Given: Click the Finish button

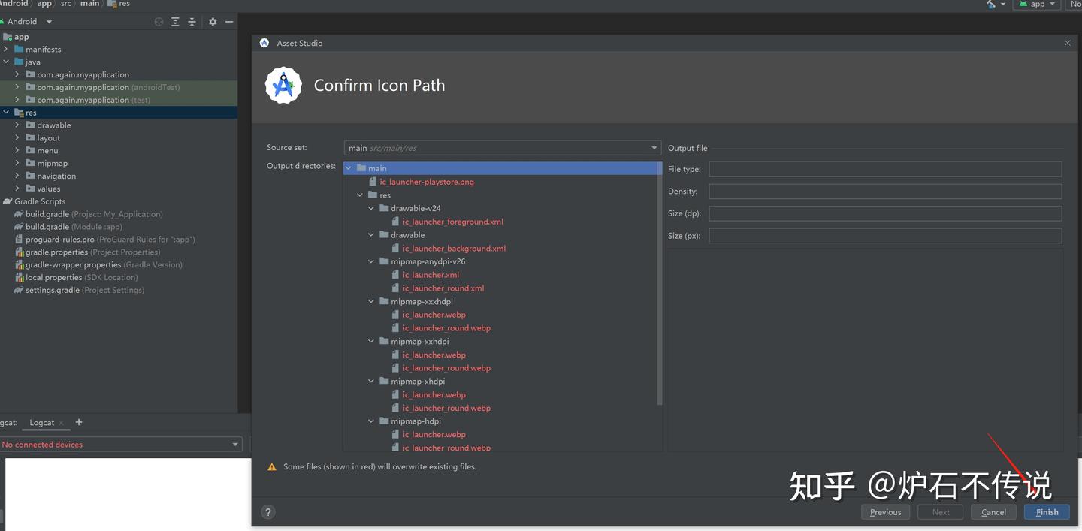Looking at the screenshot, I should pyautogui.click(x=1047, y=512).
